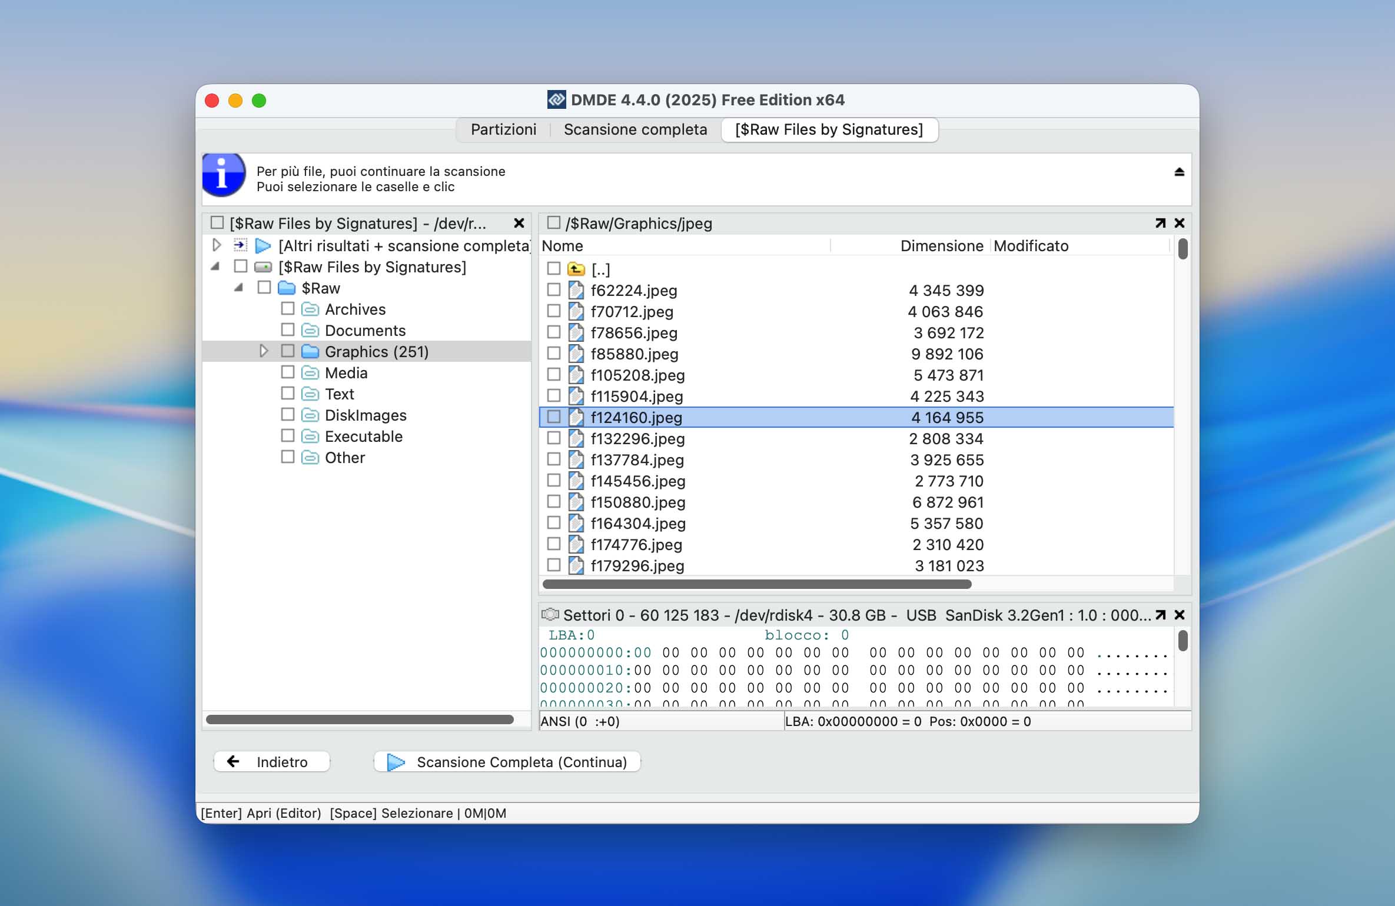Expand the Graphics (251) node
1395x906 pixels.
click(x=263, y=351)
